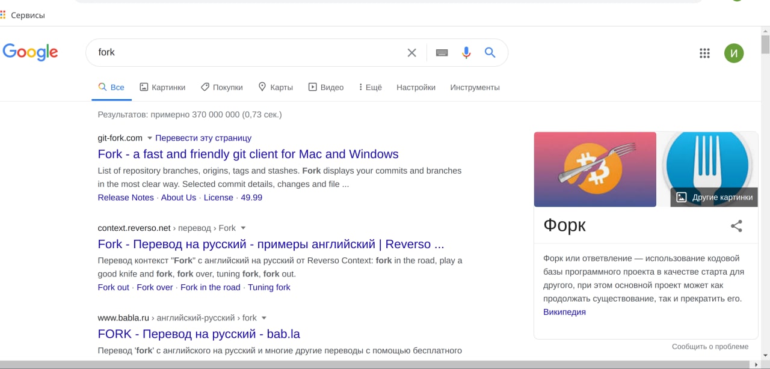Open the Tuning fork sitelink
The image size is (770, 369).
pyautogui.click(x=269, y=287)
